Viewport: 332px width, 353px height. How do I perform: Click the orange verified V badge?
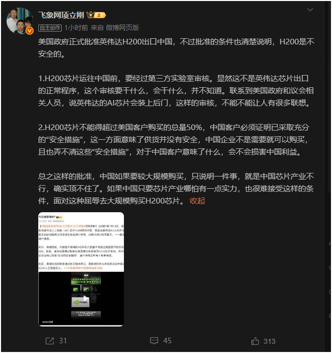(x=30, y=31)
